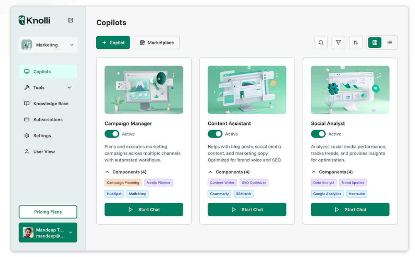Select the Campaign Planning component tag
Viewport: 415px width, 257px height.
coord(123,182)
